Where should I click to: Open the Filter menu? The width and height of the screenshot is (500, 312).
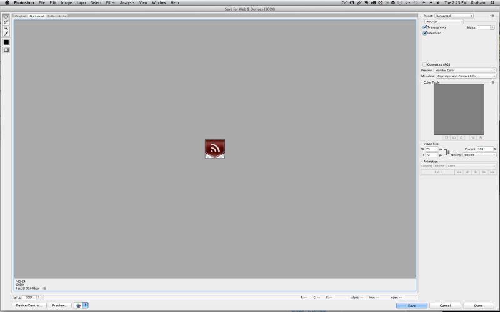click(x=111, y=3)
